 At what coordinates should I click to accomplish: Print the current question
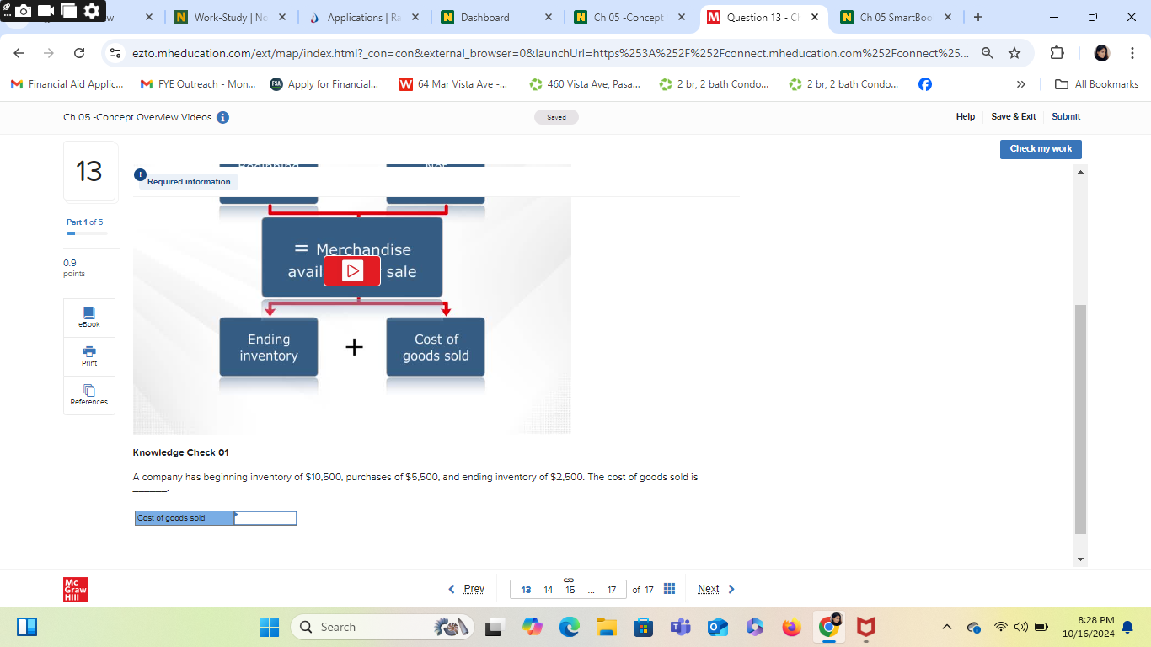(x=88, y=356)
